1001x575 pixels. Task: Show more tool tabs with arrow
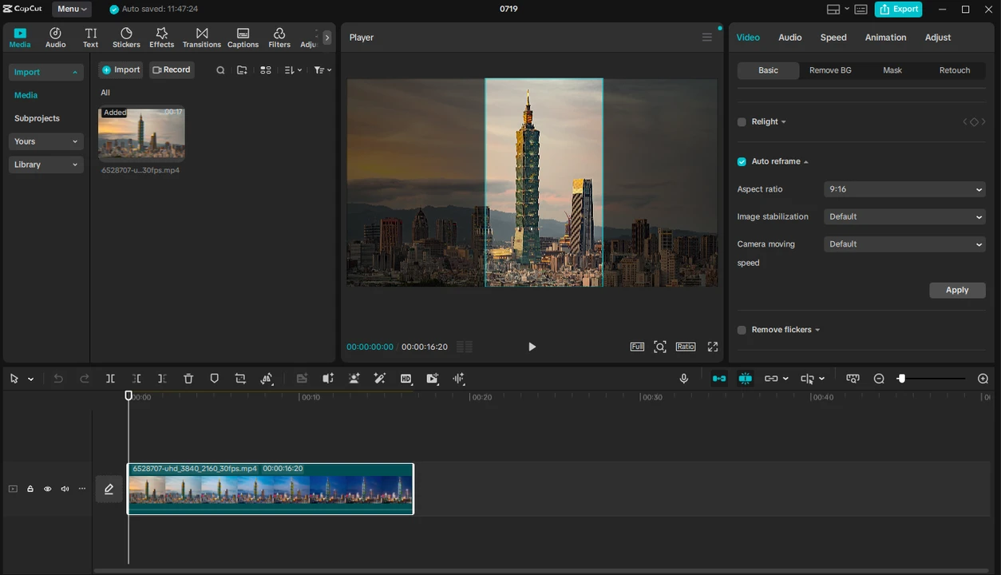[326, 38]
